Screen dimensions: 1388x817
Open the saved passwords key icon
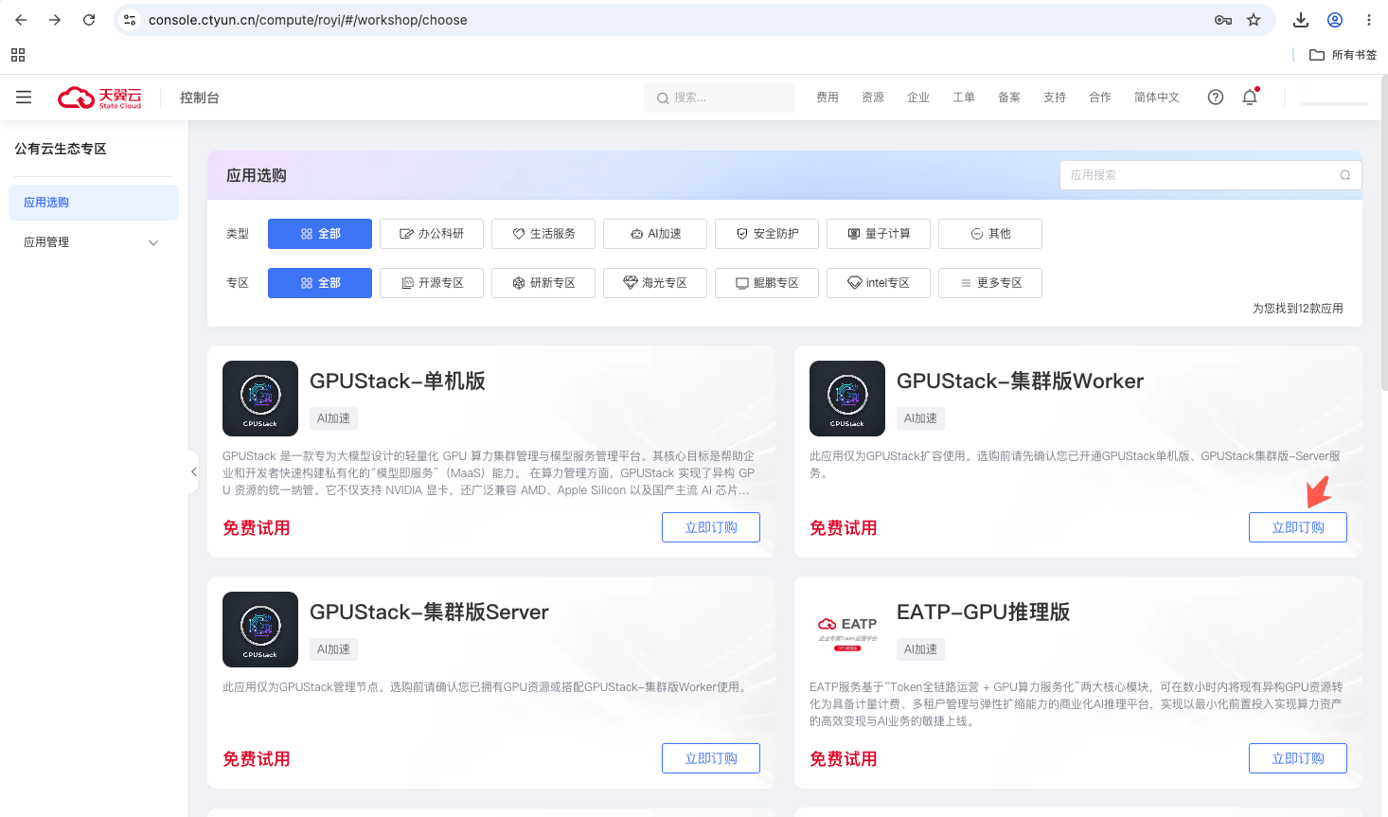tap(1223, 20)
